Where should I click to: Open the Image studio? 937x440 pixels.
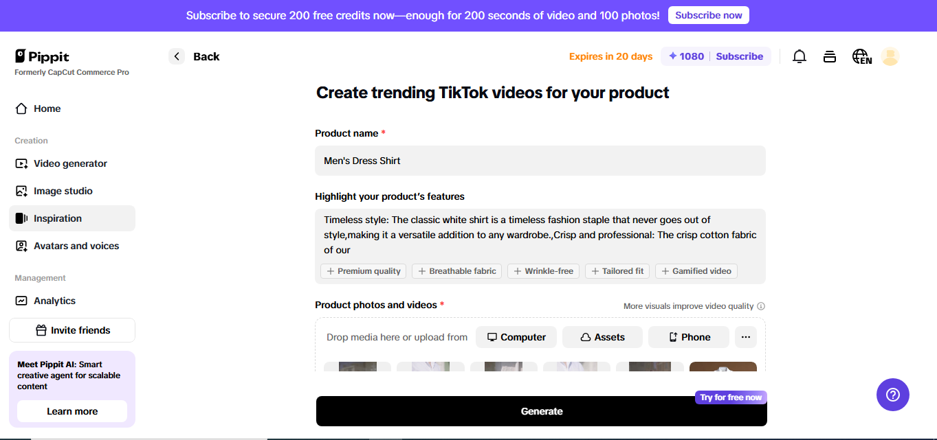pos(62,190)
